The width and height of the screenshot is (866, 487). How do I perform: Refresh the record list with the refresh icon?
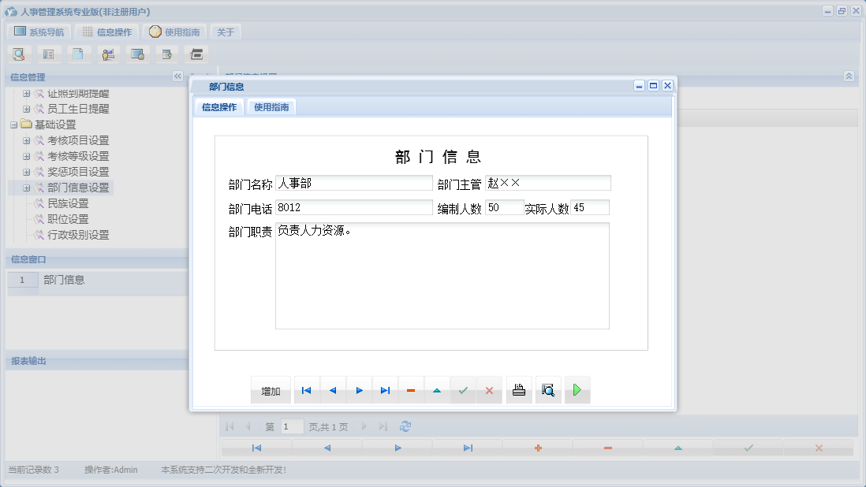click(x=405, y=426)
